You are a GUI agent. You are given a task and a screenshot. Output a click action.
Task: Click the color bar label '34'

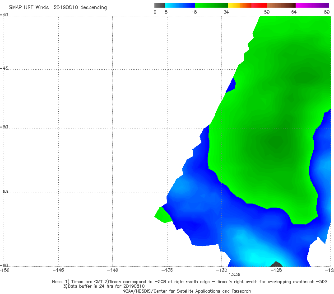(x=226, y=12)
